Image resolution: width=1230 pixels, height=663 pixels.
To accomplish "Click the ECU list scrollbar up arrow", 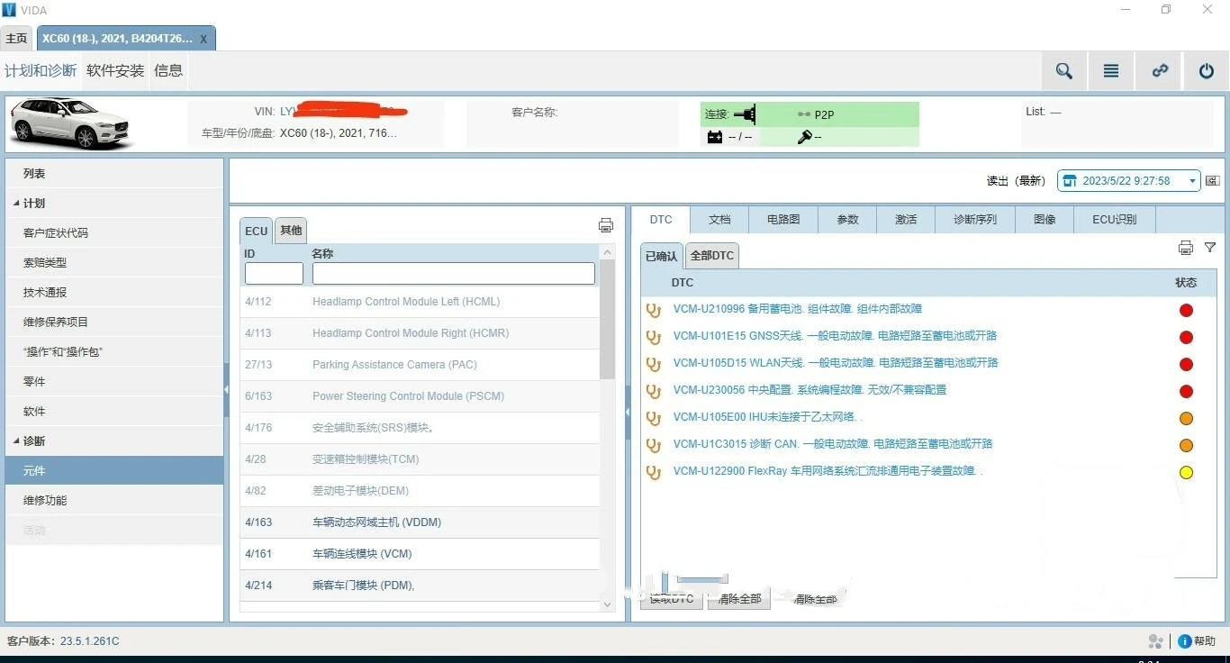I will click(x=607, y=252).
